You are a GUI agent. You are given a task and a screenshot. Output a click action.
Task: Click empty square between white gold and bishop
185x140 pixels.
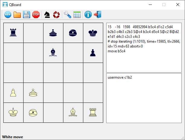53,113
